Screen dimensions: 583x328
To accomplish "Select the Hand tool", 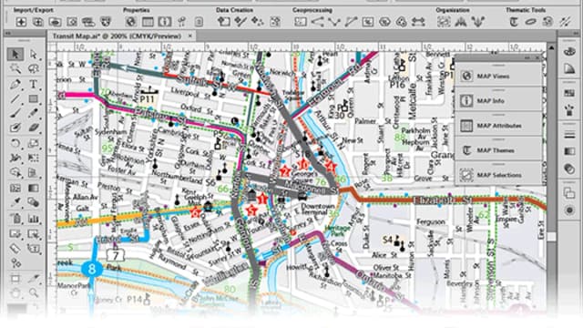I will [15, 293].
